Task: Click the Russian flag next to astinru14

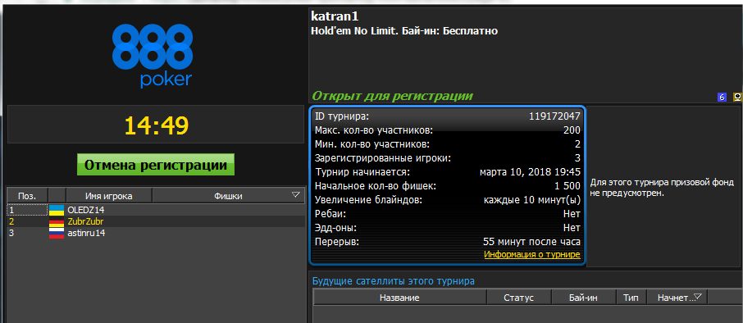Action: [x=57, y=234]
